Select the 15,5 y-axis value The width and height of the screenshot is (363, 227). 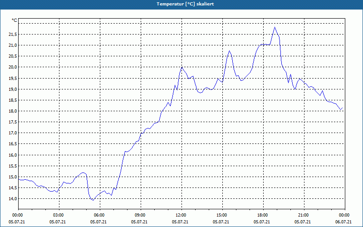point(13,166)
